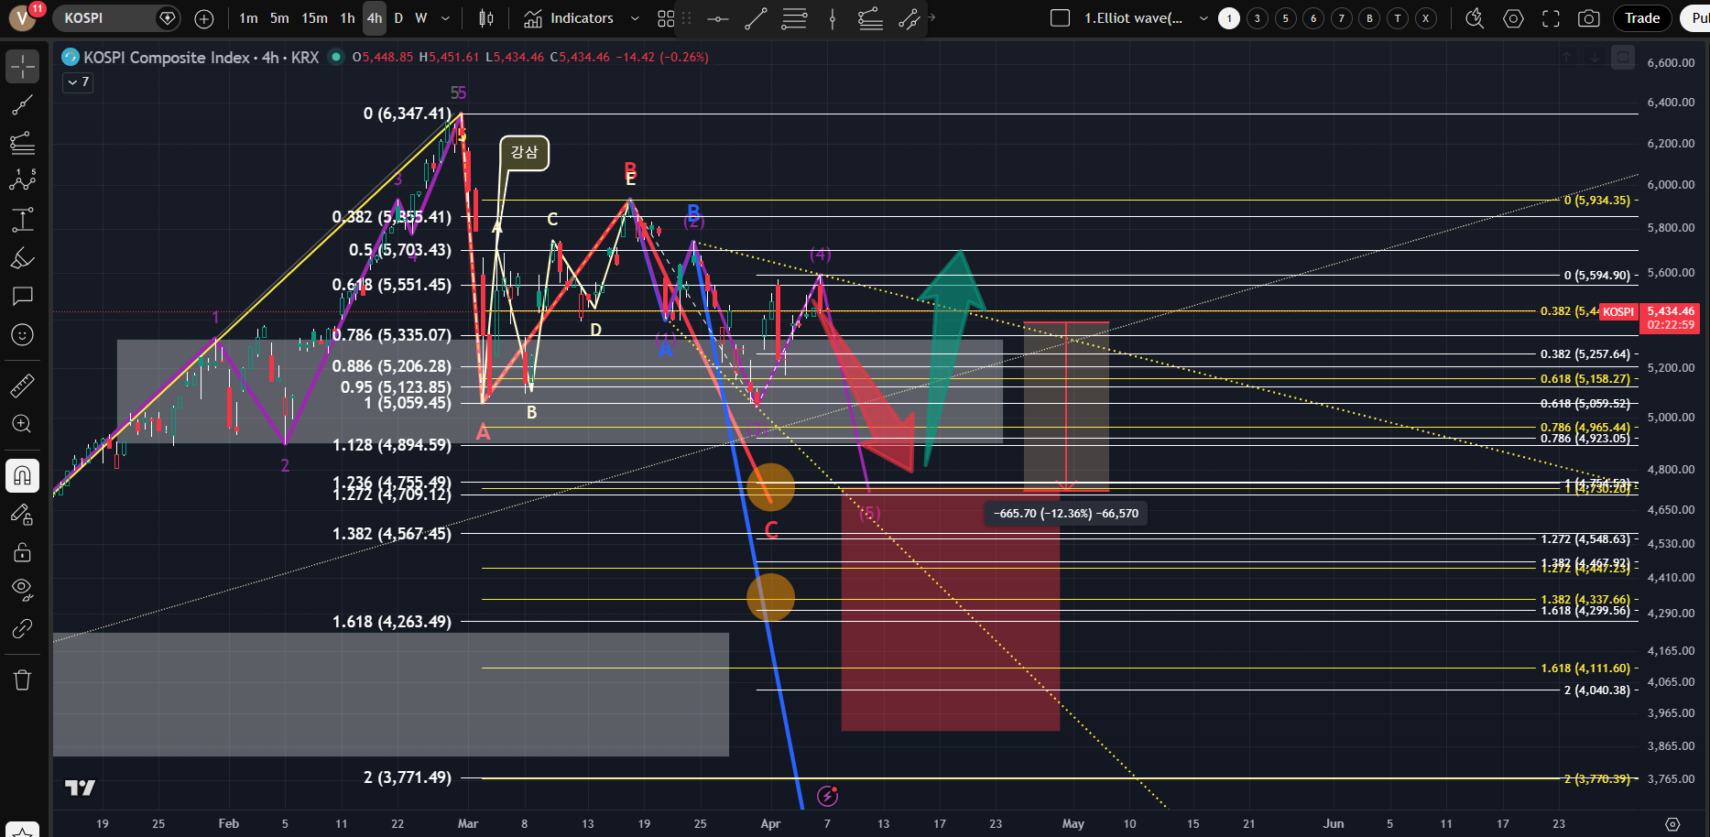Toggle magnet mode on the sidebar
The image size is (1710, 837).
tap(22, 475)
